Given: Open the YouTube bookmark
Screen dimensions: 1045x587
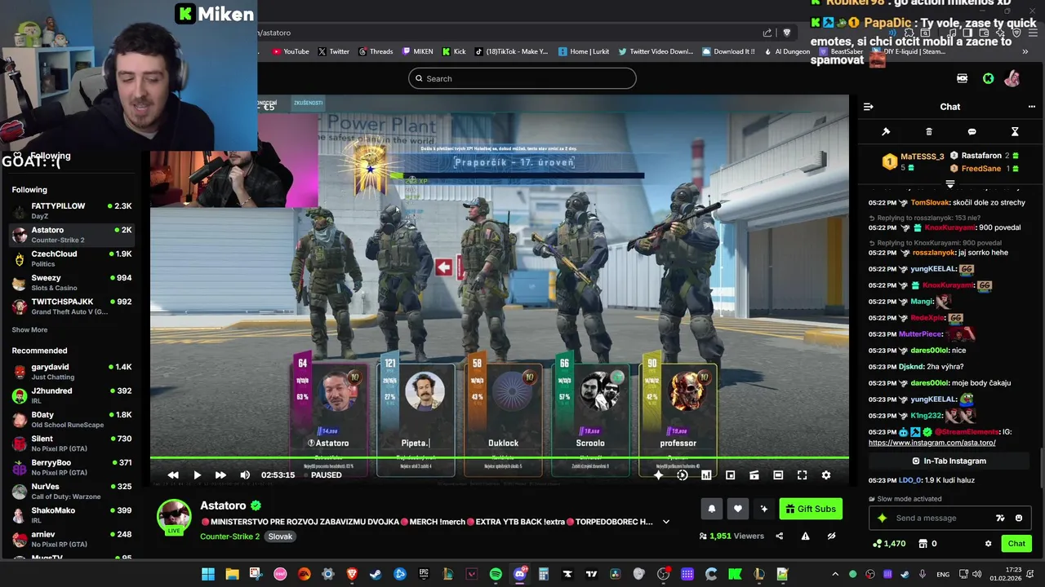Looking at the screenshot, I should tap(291, 51).
